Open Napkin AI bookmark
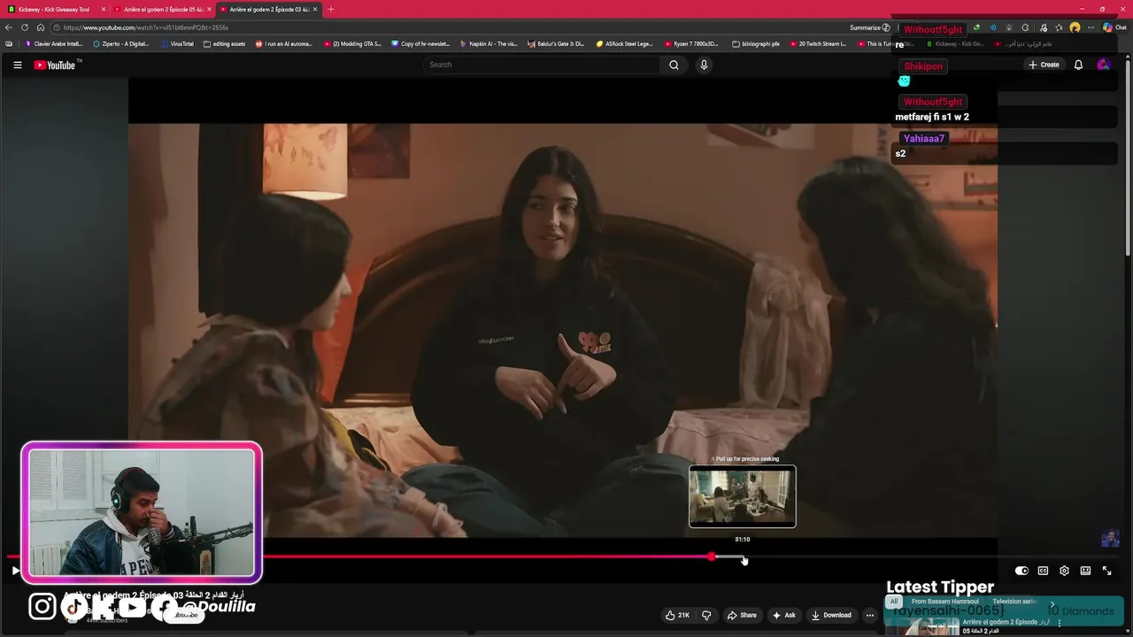The height and width of the screenshot is (637, 1133). coord(489,43)
